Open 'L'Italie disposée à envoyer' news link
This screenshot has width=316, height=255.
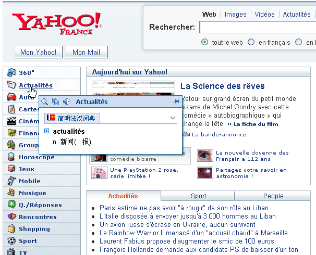(188, 216)
